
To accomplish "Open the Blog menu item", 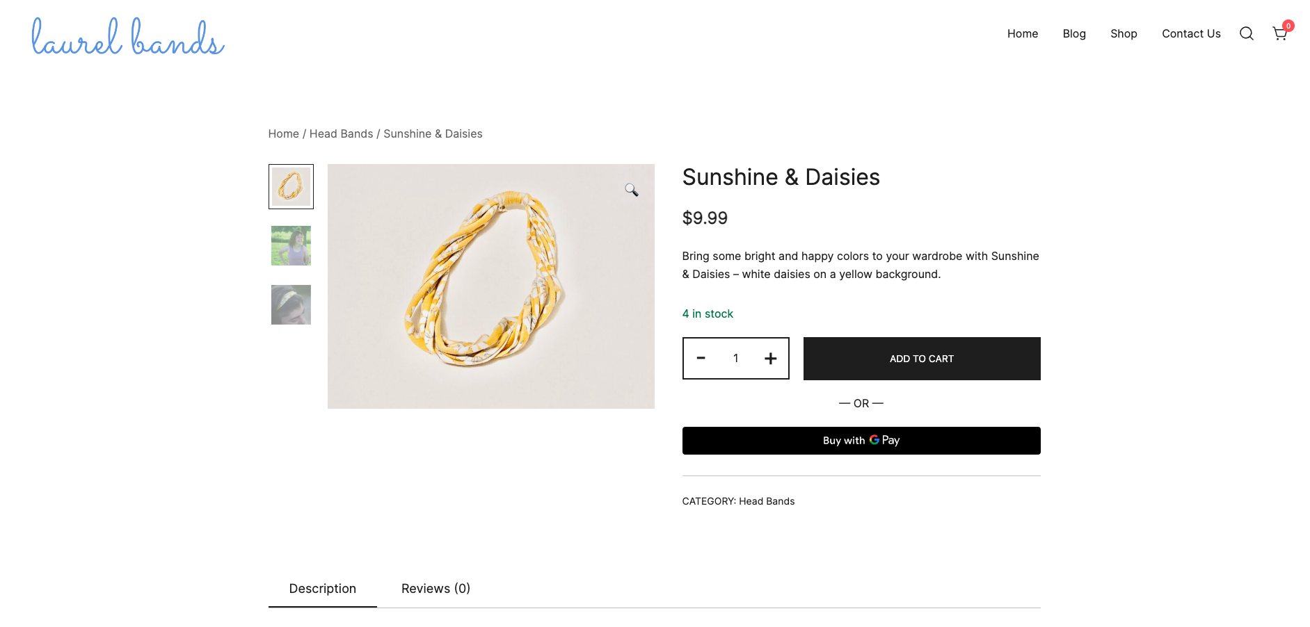I will pyautogui.click(x=1073, y=33).
